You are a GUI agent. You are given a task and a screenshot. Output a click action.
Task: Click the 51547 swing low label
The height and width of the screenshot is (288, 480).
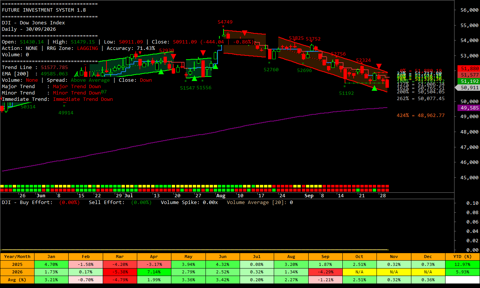(x=187, y=88)
